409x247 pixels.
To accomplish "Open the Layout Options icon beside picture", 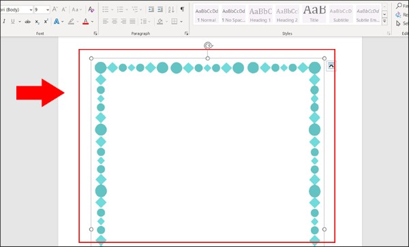I will pos(331,66).
